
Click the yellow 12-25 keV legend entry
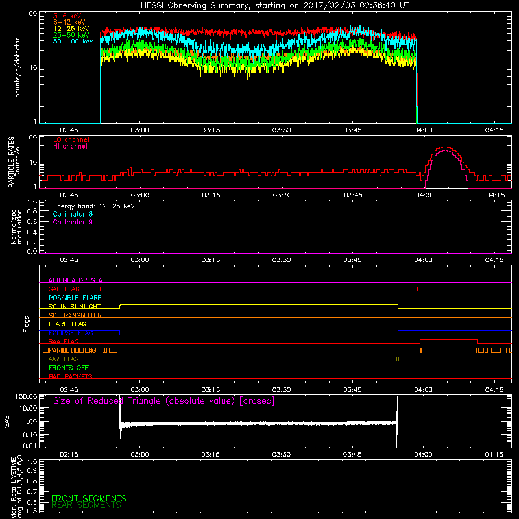[x=71, y=29]
